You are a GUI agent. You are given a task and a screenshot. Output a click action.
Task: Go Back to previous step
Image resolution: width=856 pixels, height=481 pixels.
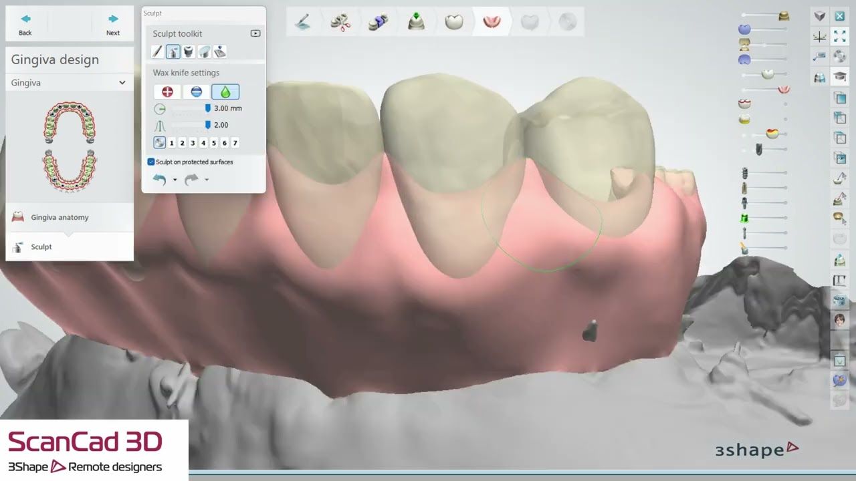tap(25, 25)
